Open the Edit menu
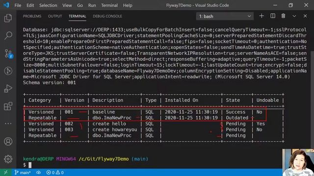The height and width of the screenshot is (176, 314). (x=30, y=5)
